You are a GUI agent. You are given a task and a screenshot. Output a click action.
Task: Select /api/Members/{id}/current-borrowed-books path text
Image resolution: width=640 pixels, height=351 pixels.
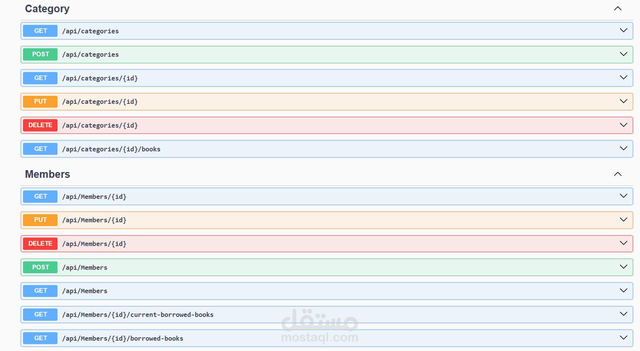pyautogui.click(x=138, y=315)
